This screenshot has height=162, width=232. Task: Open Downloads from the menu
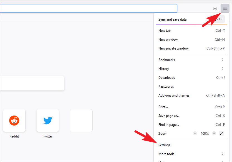(x=166, y=77)
